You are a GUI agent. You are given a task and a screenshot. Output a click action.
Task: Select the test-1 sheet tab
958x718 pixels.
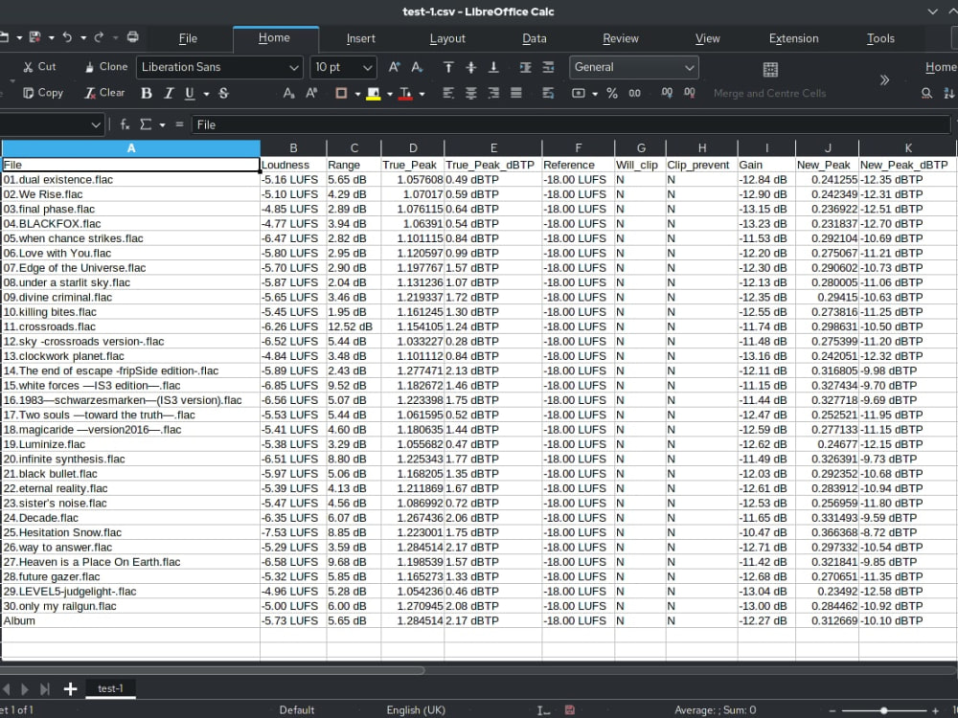point(110,688)
